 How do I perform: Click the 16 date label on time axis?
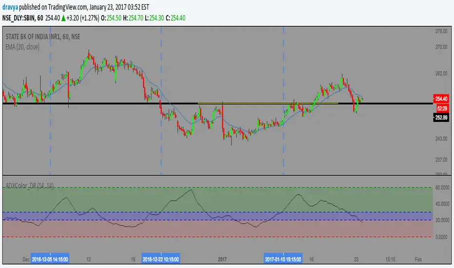[311, 259]
